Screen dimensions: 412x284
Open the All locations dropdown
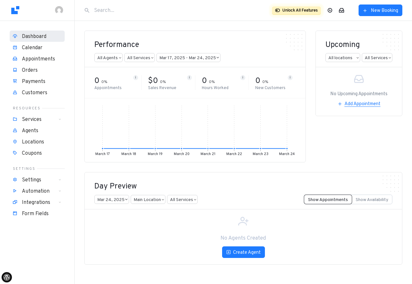[342, 58]
